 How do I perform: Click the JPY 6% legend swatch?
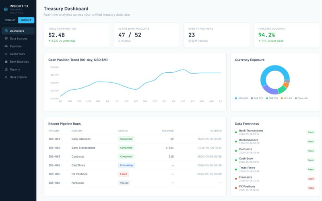pos(282,98)
